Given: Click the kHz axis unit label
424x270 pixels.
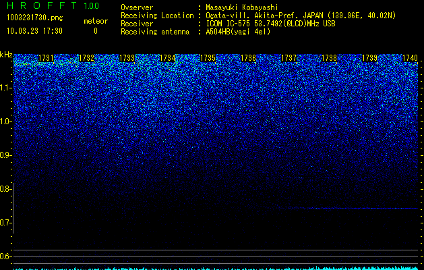Looking at the screenshot, I should pos(6,55).
